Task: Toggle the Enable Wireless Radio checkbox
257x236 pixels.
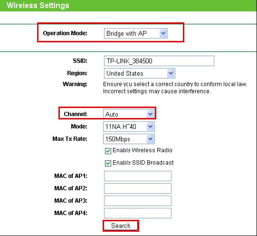Action: coord(108,151)
